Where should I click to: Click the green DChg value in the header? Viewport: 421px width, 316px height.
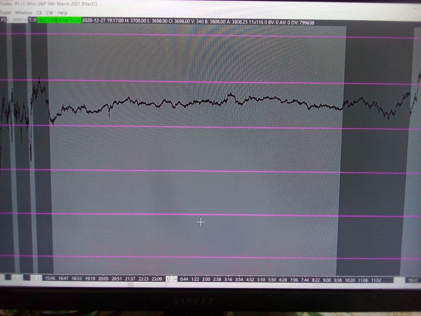[69, 20]
